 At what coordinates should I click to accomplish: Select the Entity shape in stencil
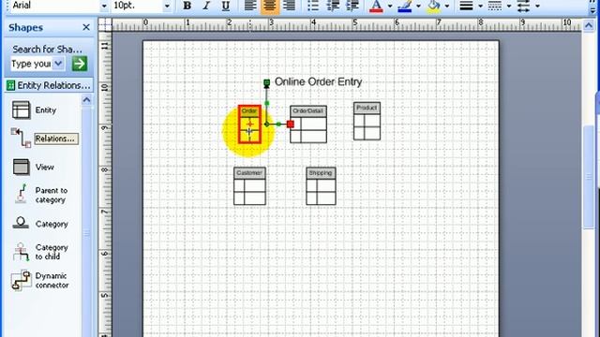(34, 110)
